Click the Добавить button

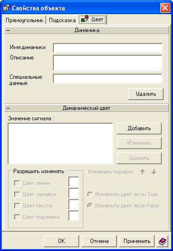click(139, 128)
